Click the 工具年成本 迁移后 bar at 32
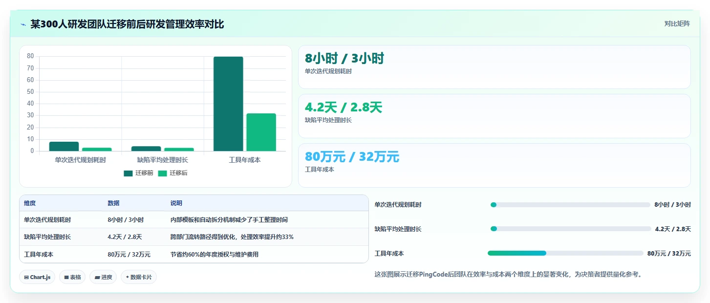 tap(261, 132)
